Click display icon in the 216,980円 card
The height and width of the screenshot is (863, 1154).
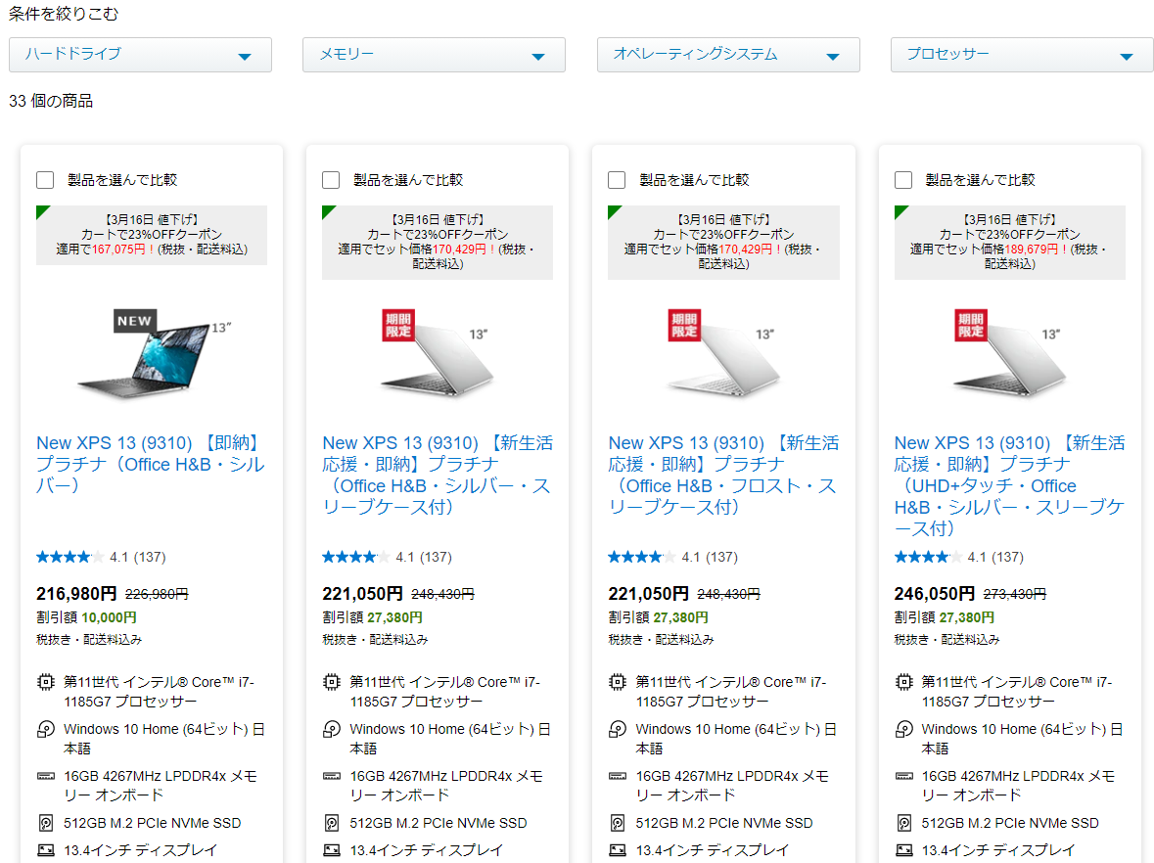coord(46,850)
